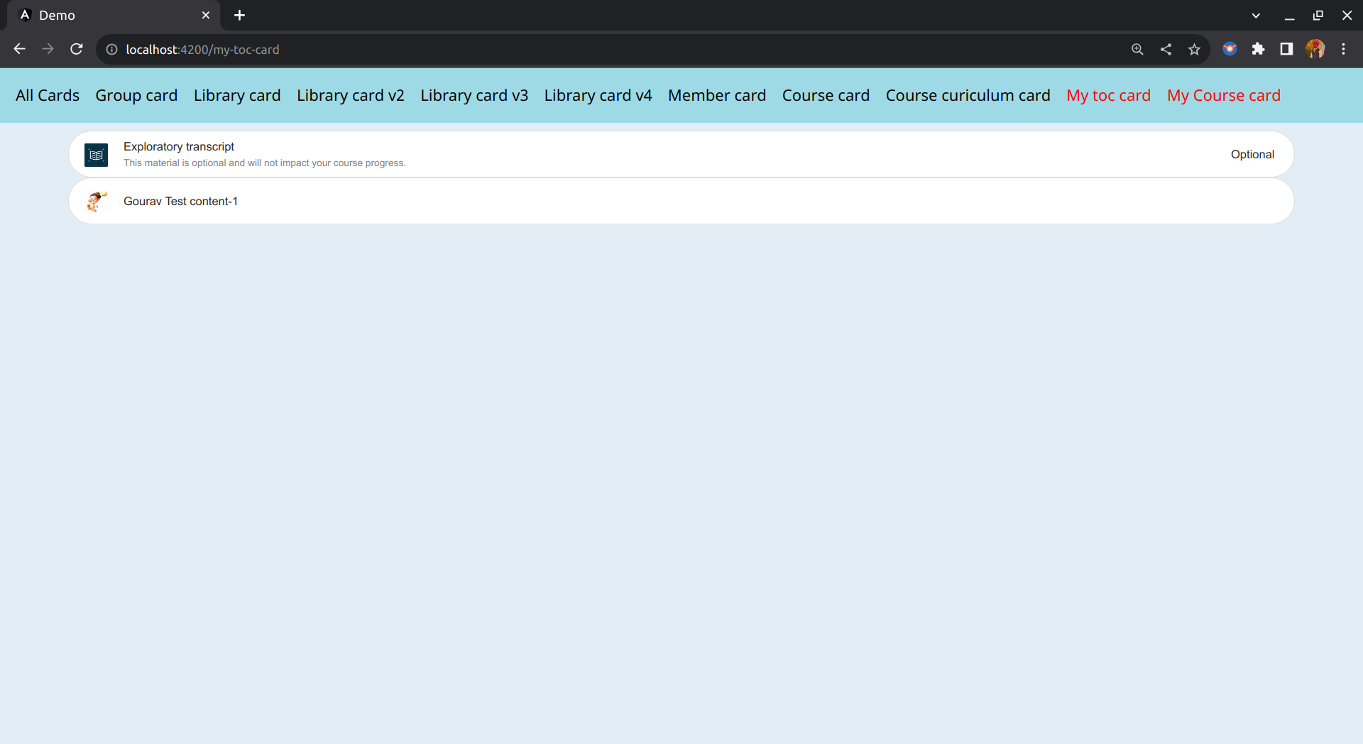The image size is (1363, 744).
Task: Navigate to the All Cards link
Action: point(48,95)
